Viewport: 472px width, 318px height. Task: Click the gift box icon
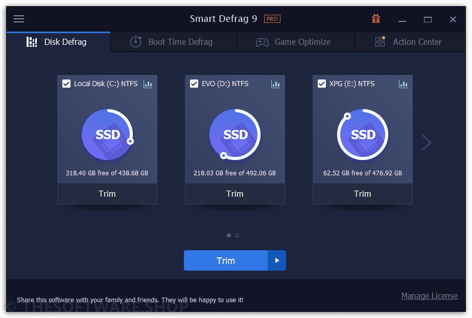point(375,19)
